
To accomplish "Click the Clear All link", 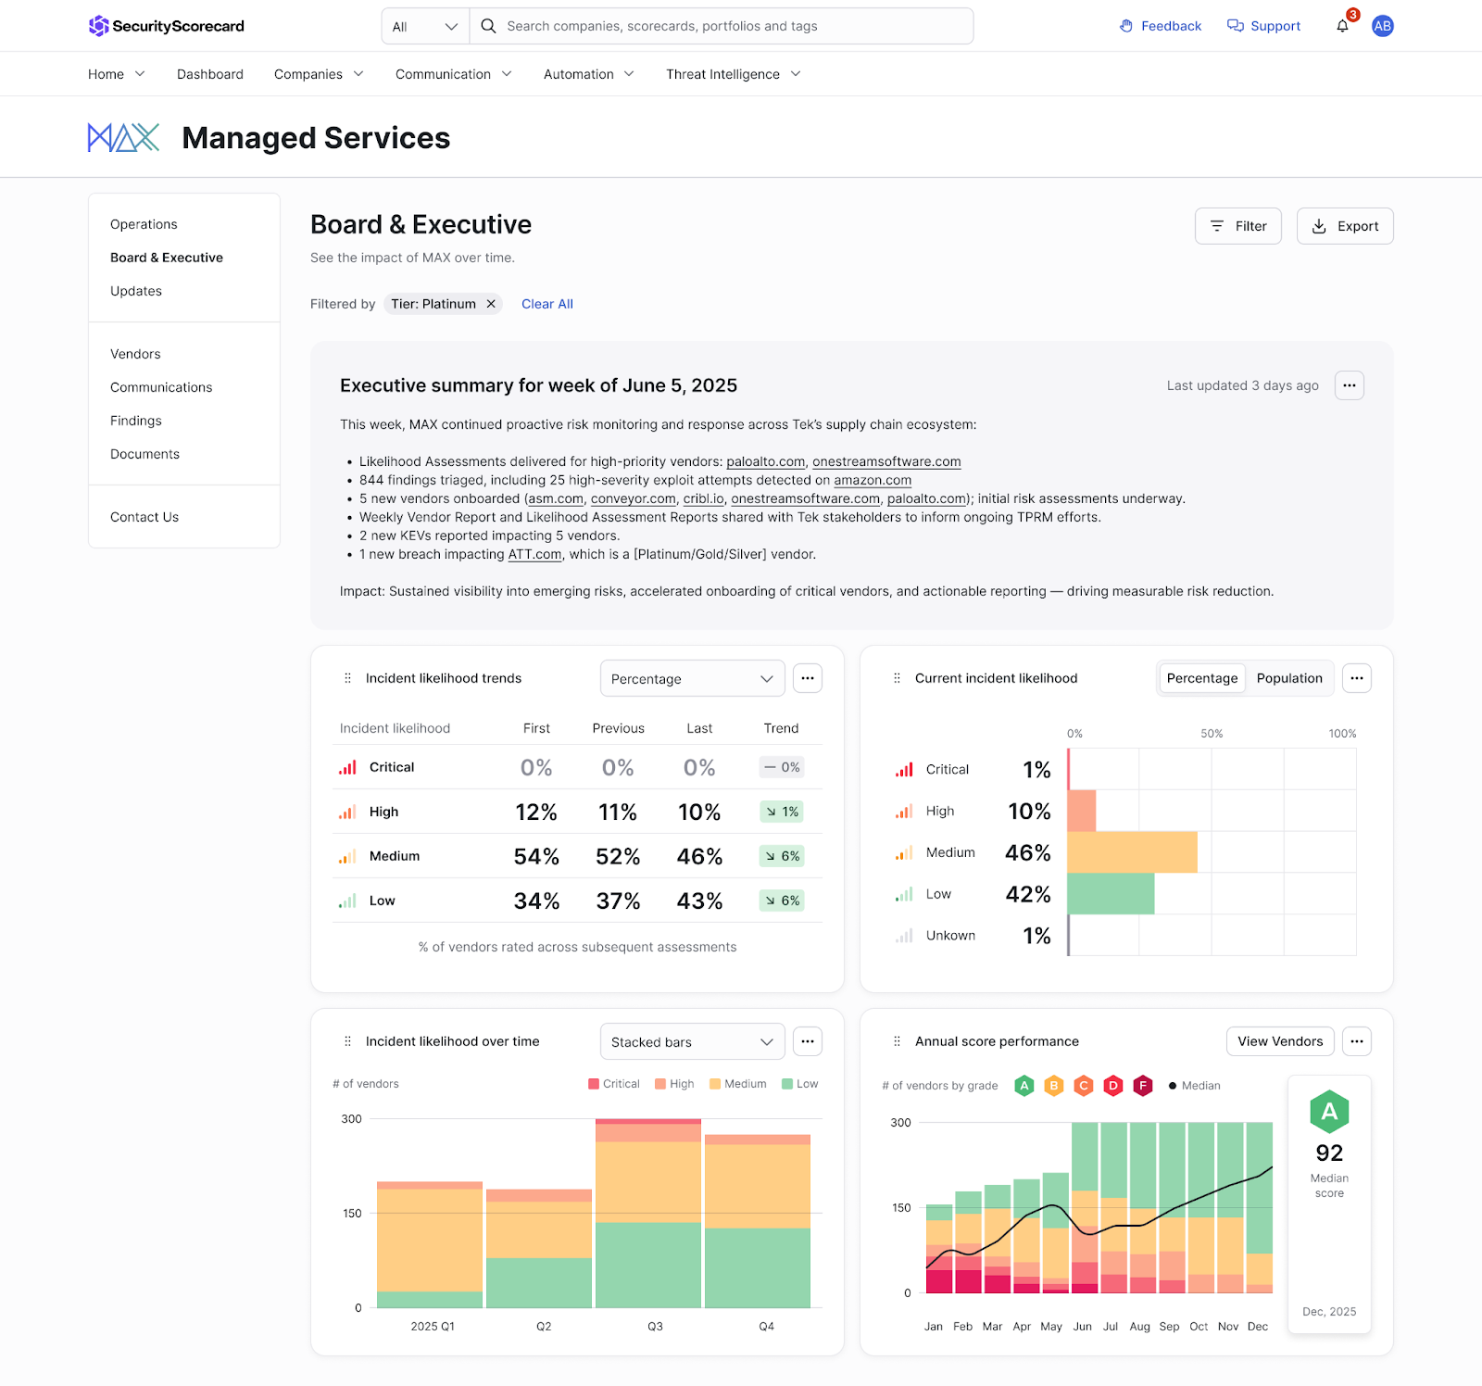I will 546,304.
